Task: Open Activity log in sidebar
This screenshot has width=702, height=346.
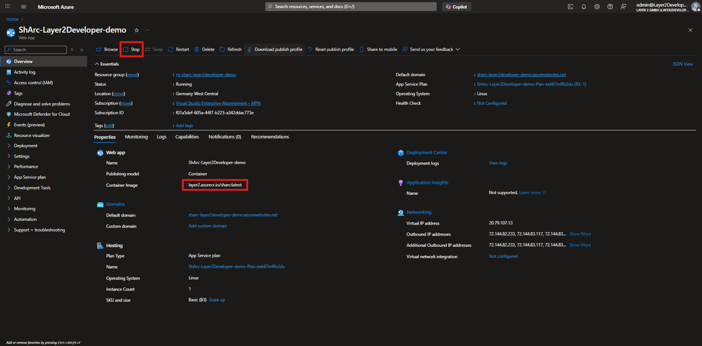Action: 25,72
